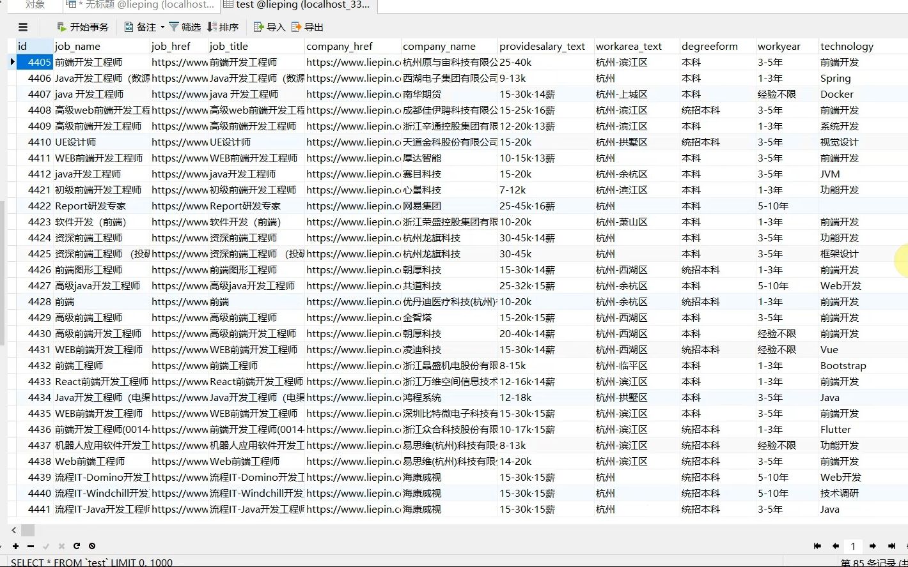Select the salary cell '7-12k'
Screen dimensions: 908x567
(546, 190)
